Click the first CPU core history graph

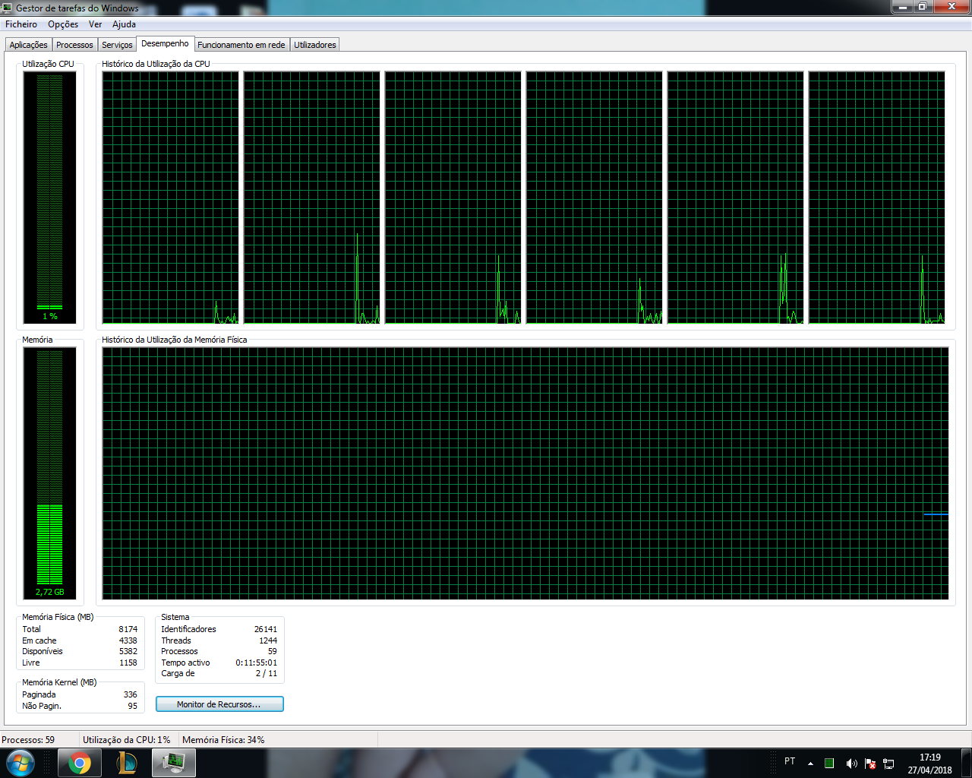pos(170,198)
